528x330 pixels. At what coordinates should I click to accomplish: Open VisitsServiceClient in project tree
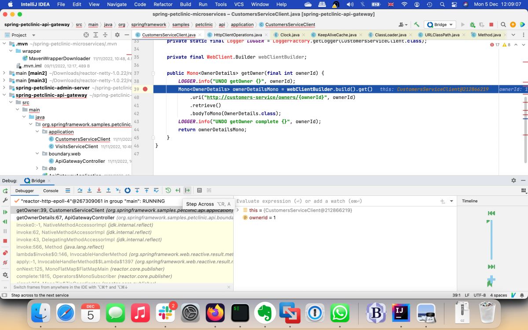(x=77, y=147)
